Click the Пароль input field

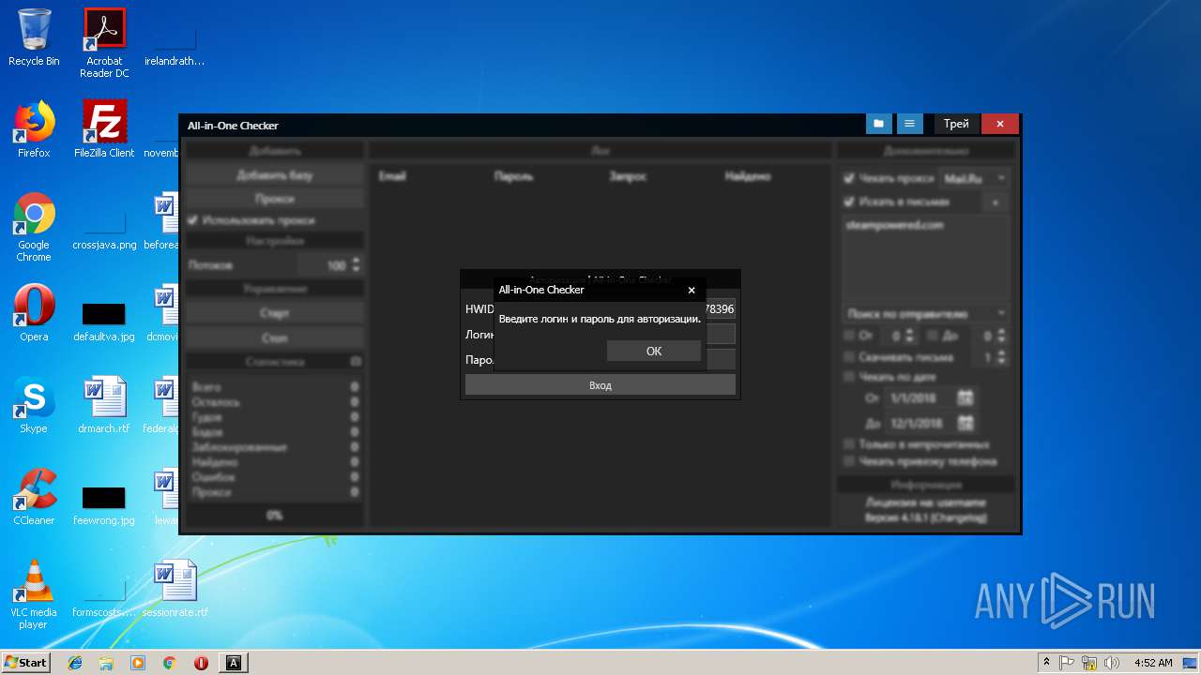pos(720,359)
